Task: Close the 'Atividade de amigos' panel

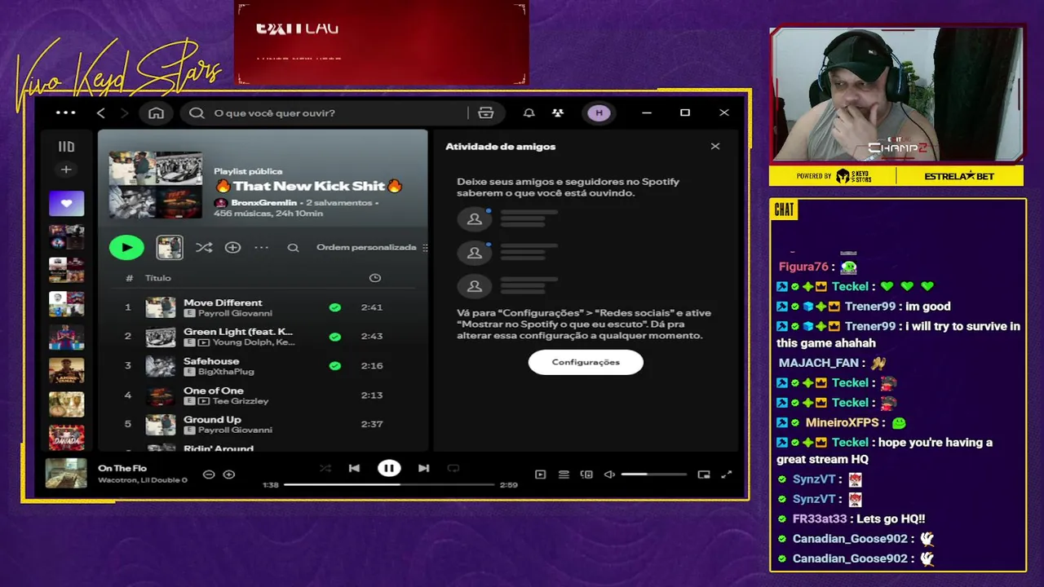Action: click(715, 147)
